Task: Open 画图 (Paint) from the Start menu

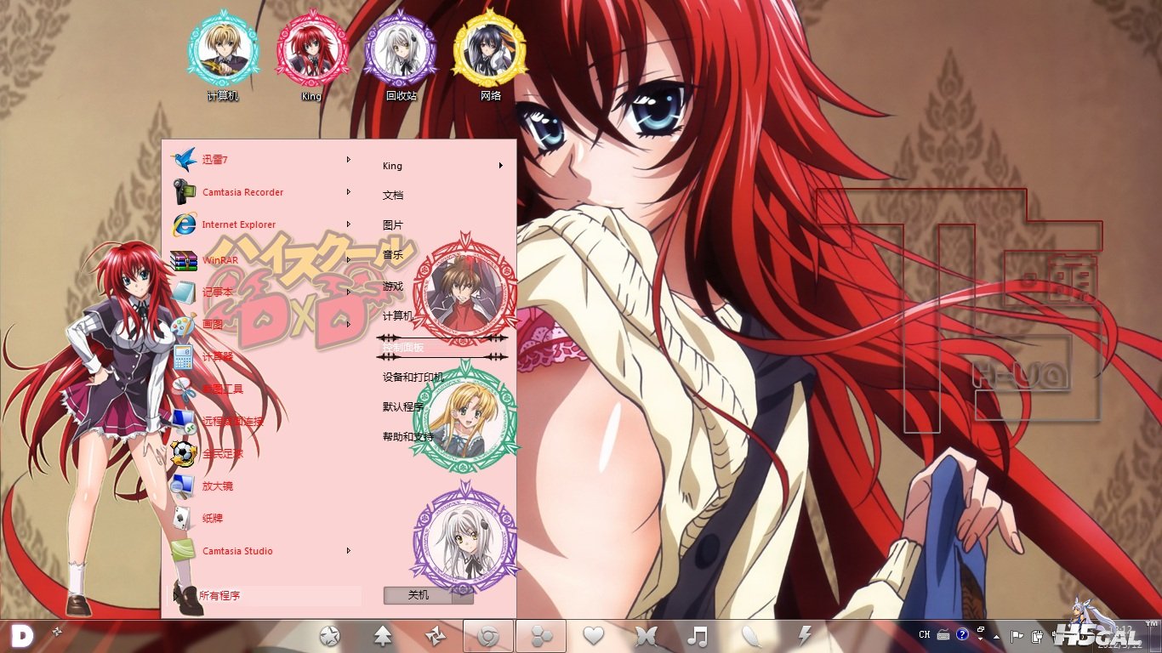Action: click(262, 325)
